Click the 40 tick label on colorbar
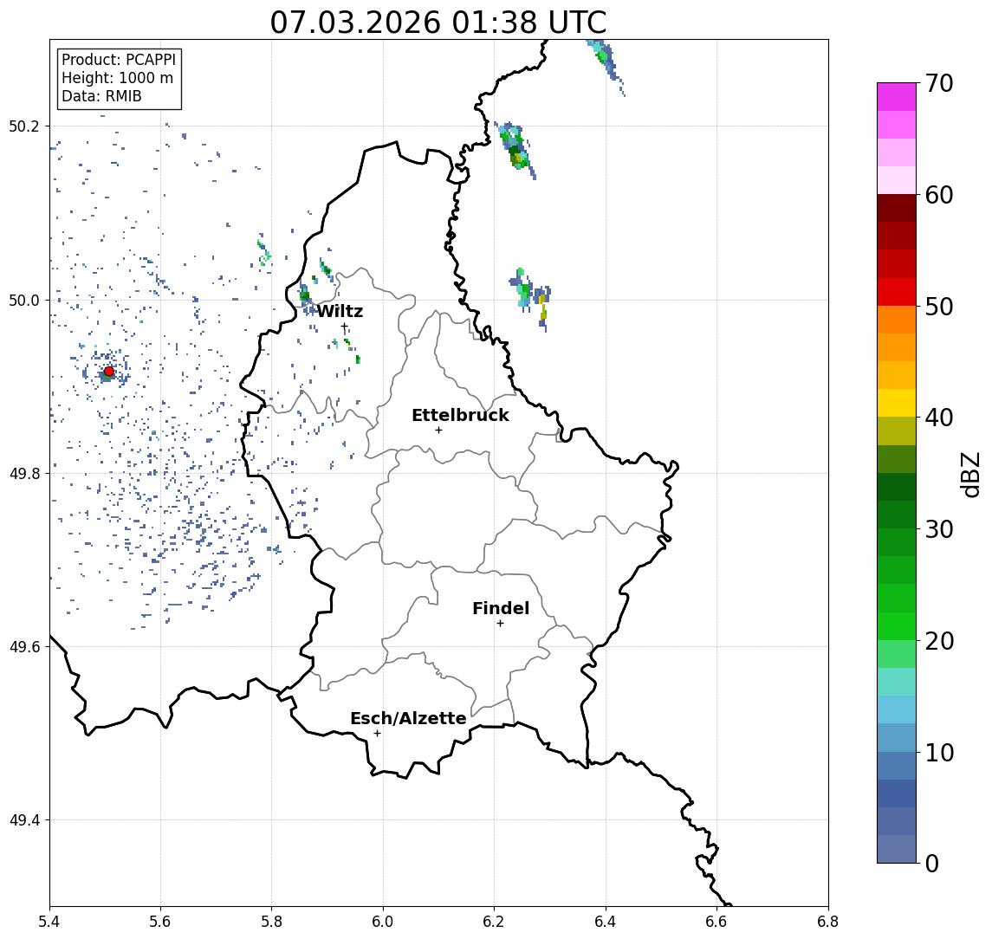Image resolution: width=992 pixels, height=939 pixels. (939, 418)
